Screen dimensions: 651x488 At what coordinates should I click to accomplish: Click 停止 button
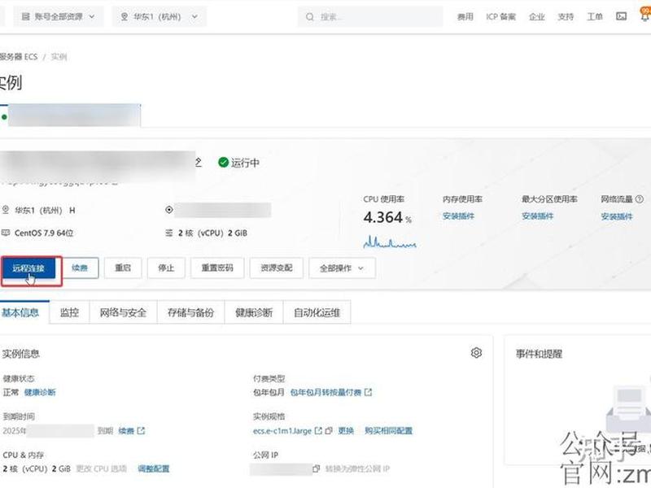[166, 268]
